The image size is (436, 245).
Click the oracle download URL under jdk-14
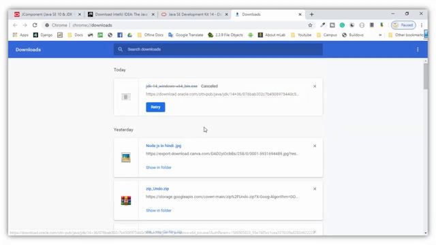point(222,94)
